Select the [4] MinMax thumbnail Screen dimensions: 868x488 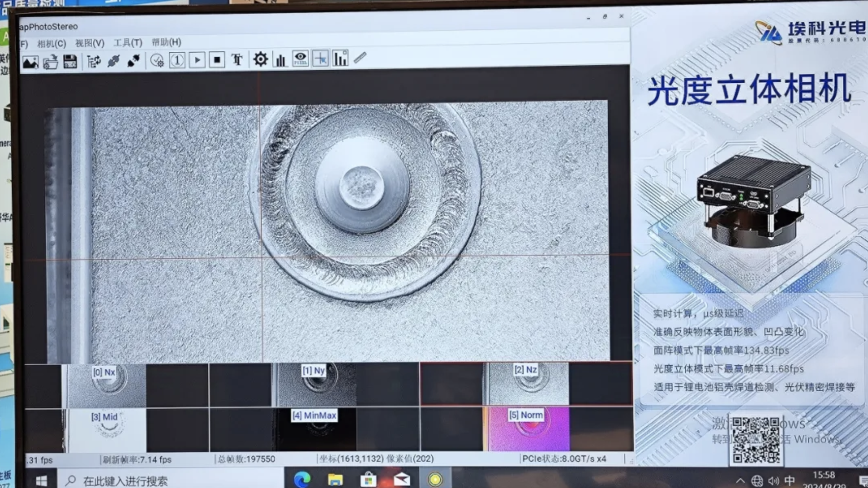[315, 429]
